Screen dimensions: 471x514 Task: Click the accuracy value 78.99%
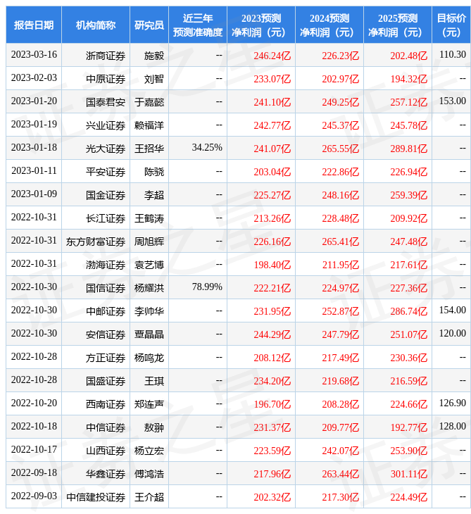tap(207, 287)
